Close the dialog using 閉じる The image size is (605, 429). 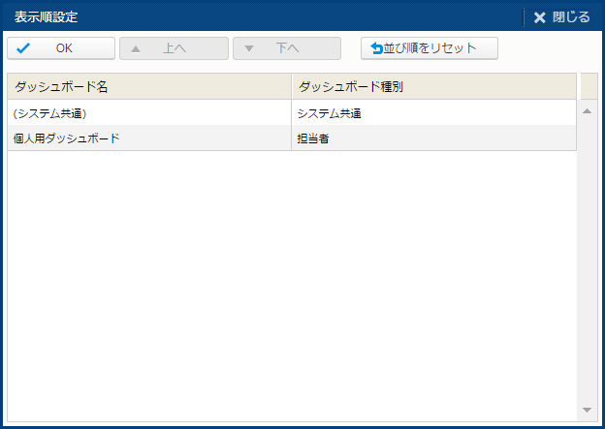[x=562, y=17]
